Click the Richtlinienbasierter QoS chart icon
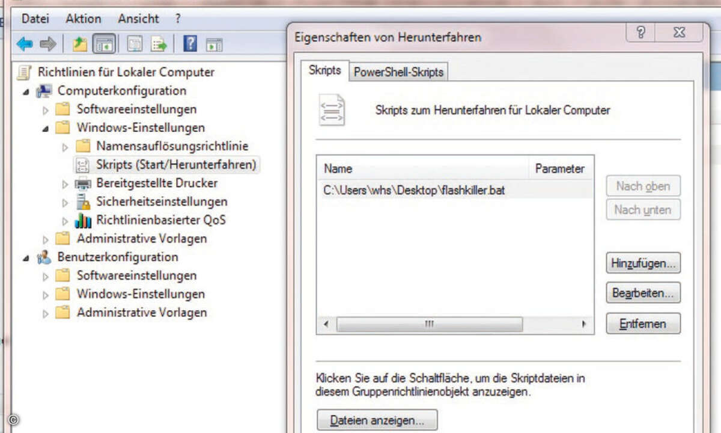This screenshot has height=433, width=721. point(82,221)
